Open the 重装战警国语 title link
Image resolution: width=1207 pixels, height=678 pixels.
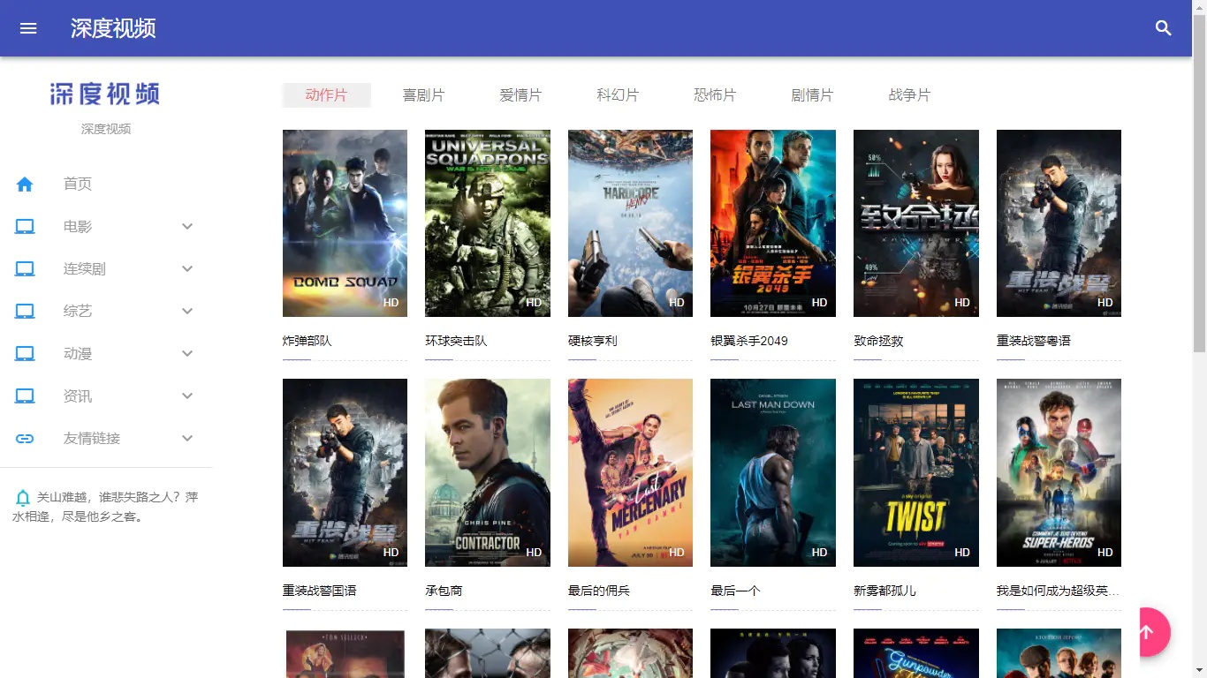(320, 591)
